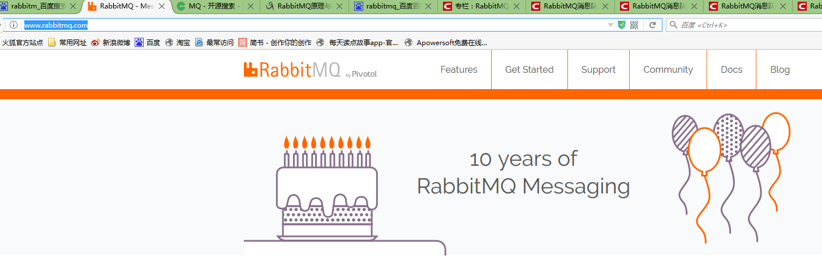
Task: Click the RabbitMQ by Pivotal logo
Action: tap(311, 69)
